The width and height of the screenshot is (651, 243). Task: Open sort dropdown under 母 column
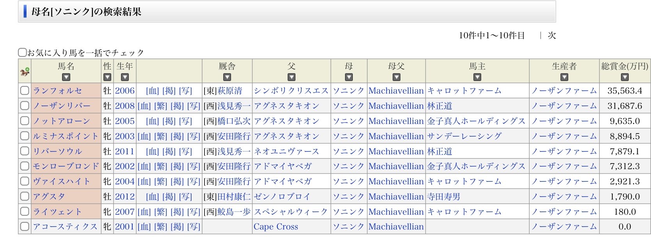pos(349,77)
